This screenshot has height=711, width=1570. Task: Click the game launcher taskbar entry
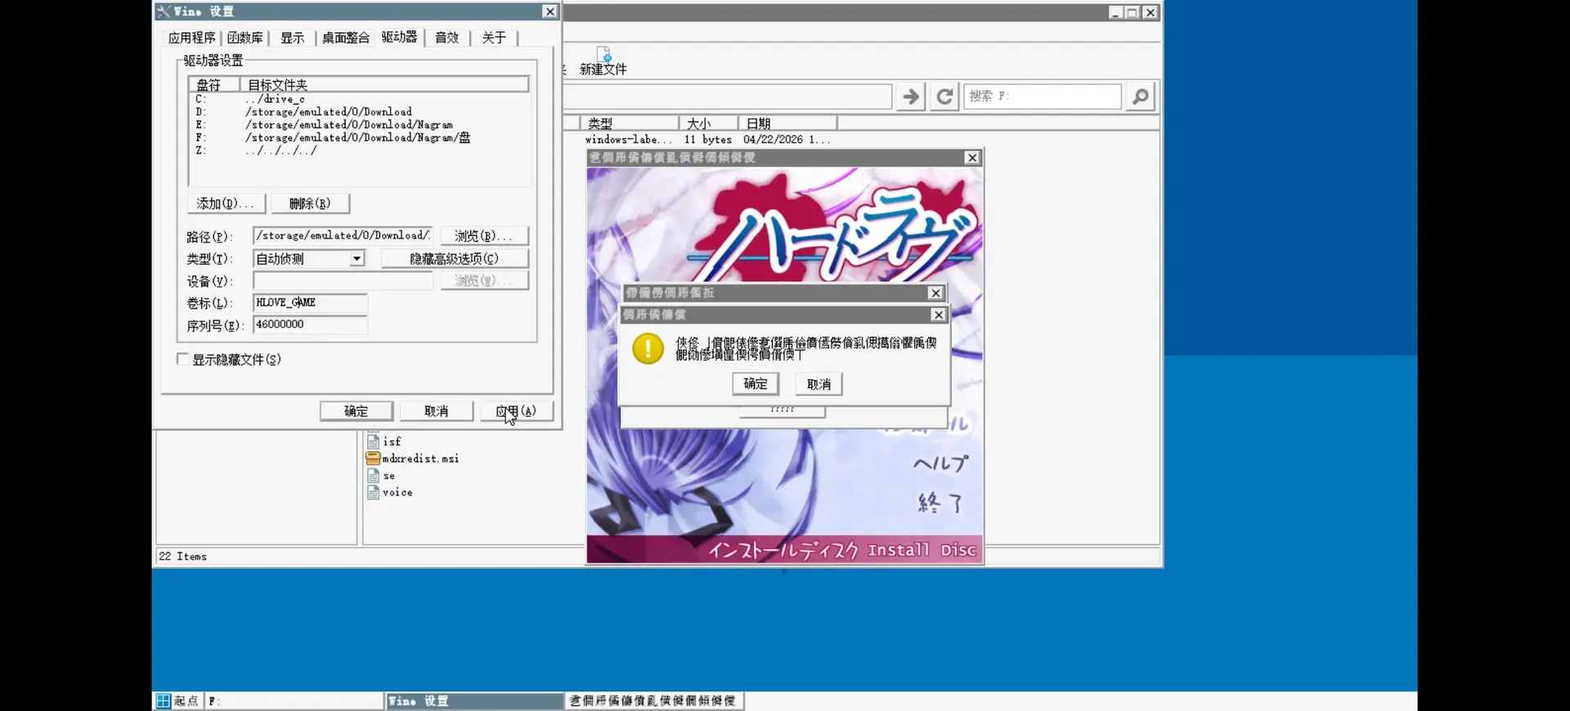pyautogui.click(x=653, y=701)
